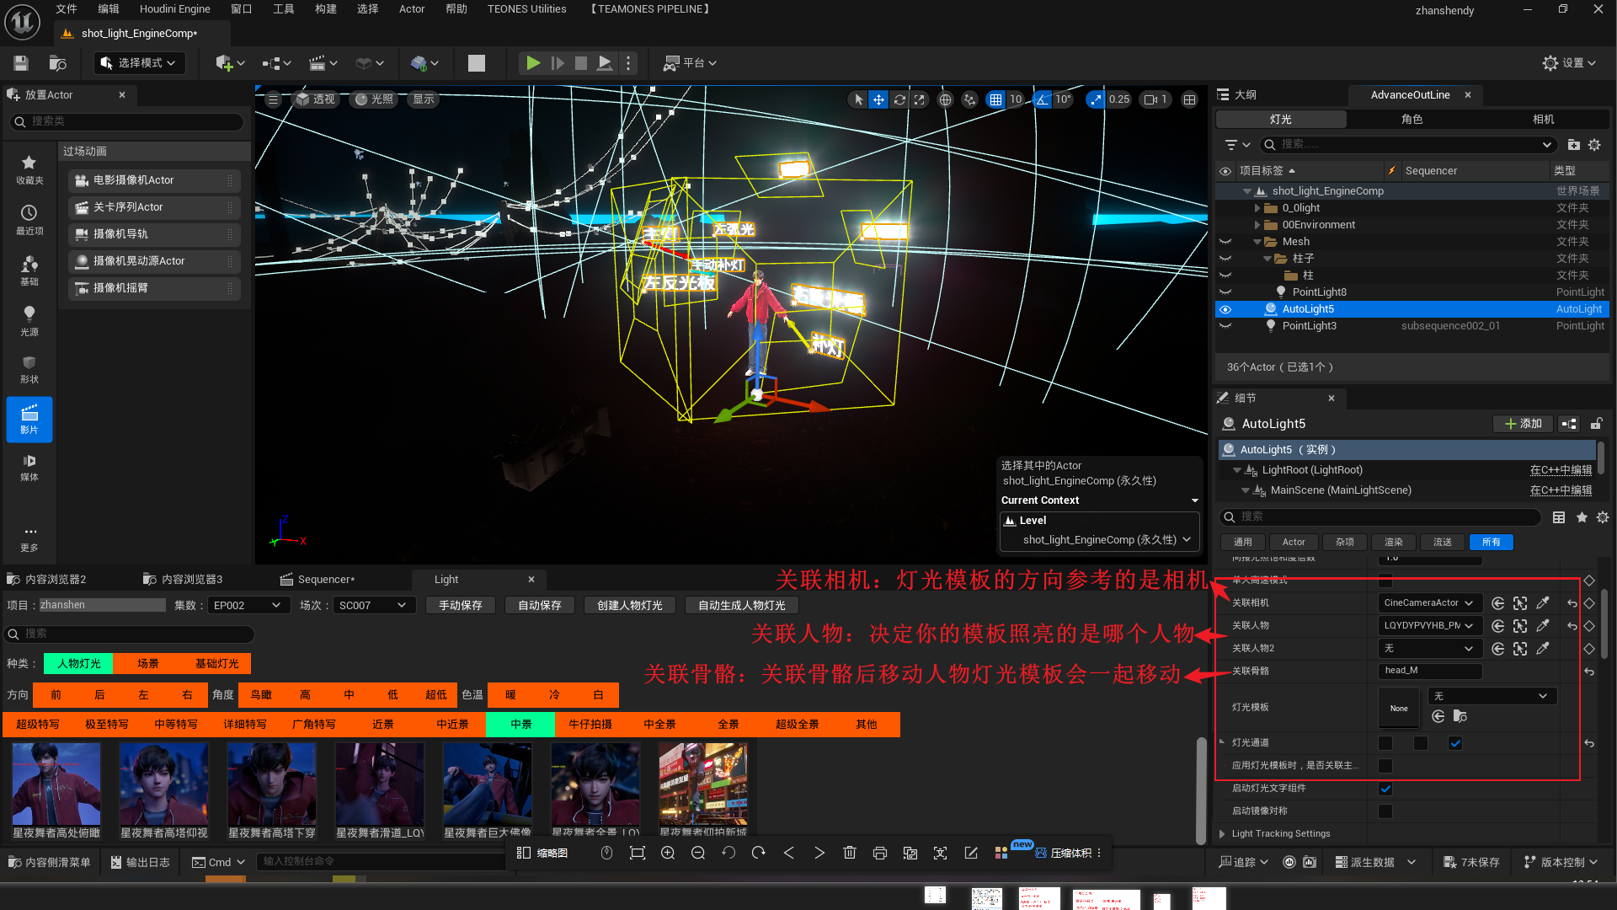Switch to the Sequencer tab

(x=325, y=580)
